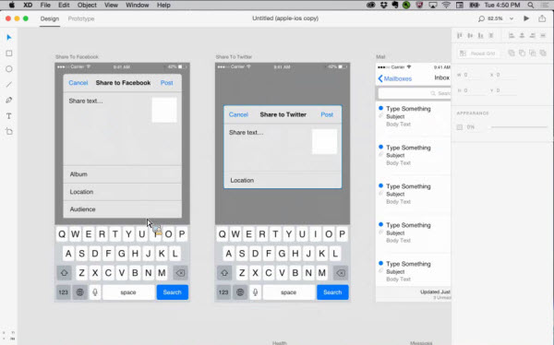Screen dimensions: 554x345
Task: Click Location row in Twitter share dialog
Action: 283,180
